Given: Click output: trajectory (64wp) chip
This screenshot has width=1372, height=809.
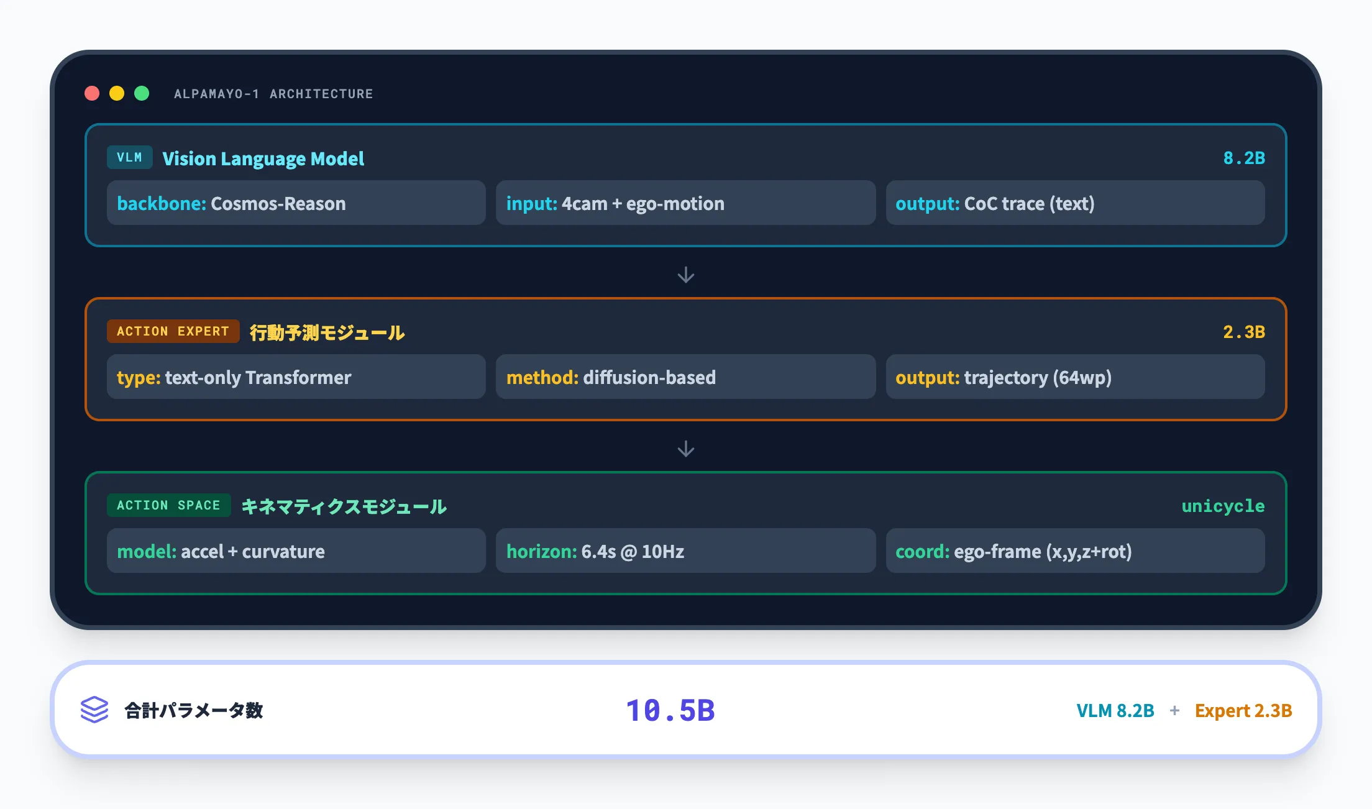Looking at the screenshot, I should (x=1075, y=377).
